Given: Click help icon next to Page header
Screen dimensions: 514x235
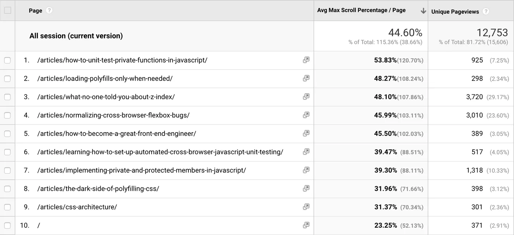Looking at the screenshot, I should (x=49, y=11).
